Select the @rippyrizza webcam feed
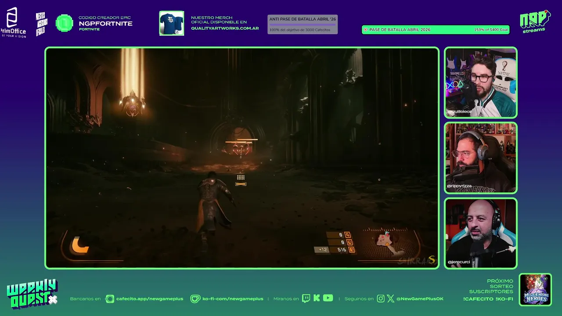Viewport: 562px width, 316px height. [480, 158]
